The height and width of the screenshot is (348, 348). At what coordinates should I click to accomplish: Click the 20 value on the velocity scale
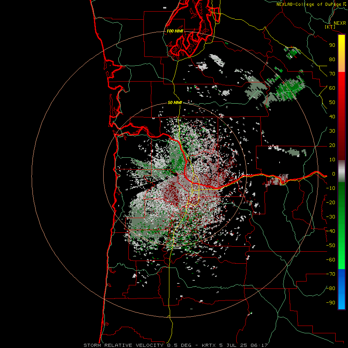pyautogui.click(x=332, y=145)
